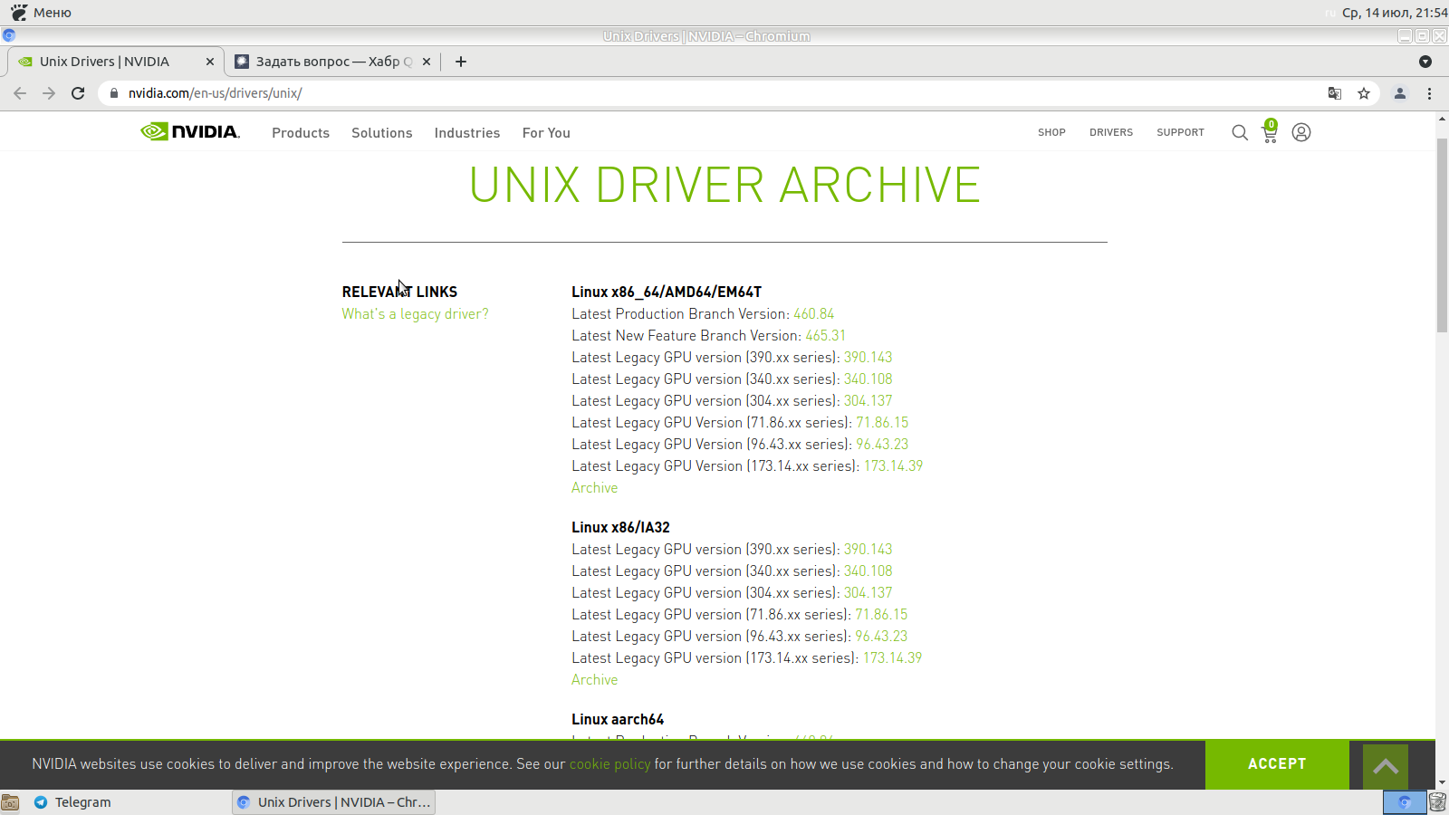Open x86_64 production version 460.84
Image resolution: width=1449 pixels, height=815 pixels.
click(x=814, y=314)
